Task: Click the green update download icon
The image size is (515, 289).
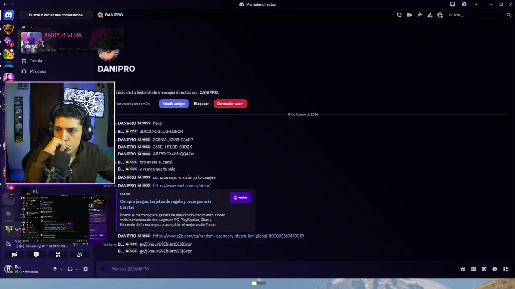Action: pyautogui.click(x=476, y=4)
